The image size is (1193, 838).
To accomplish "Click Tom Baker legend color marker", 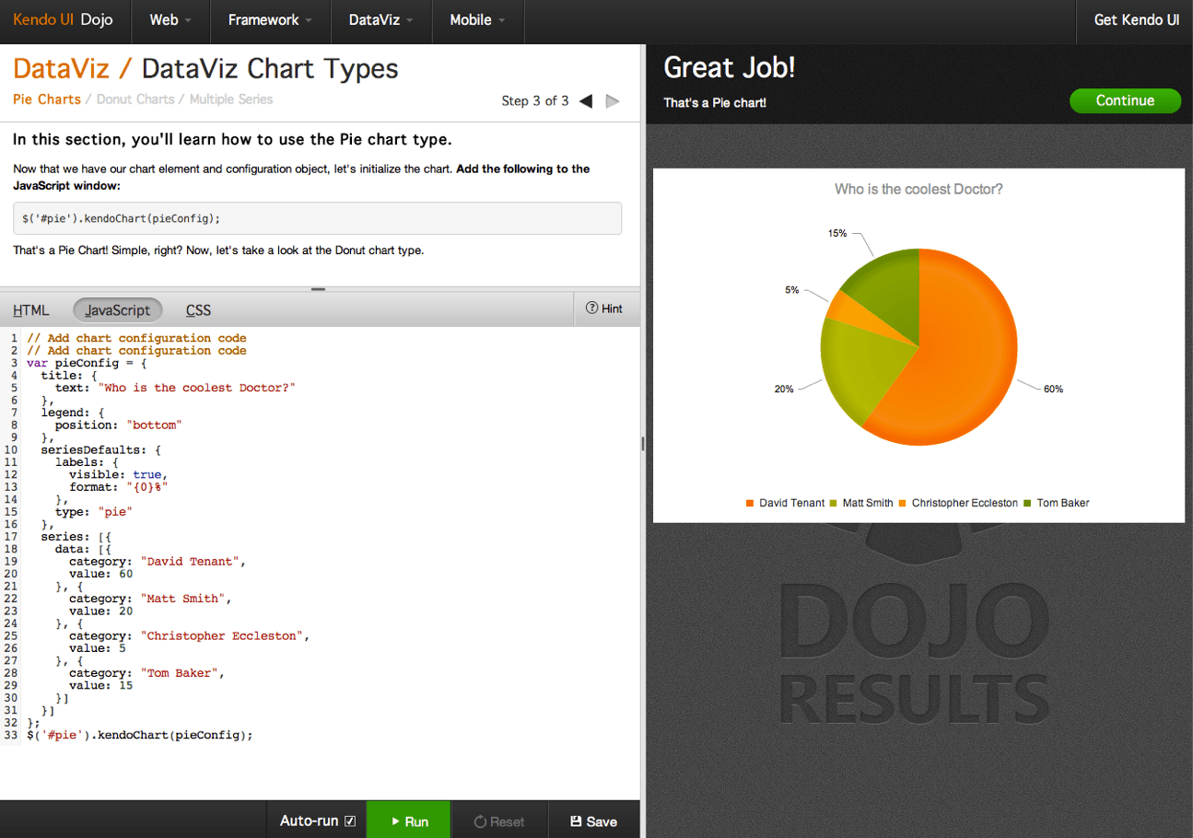I will click(1028, 504).
